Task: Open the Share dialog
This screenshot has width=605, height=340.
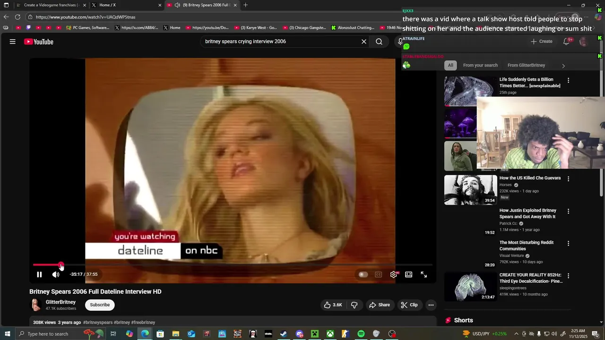Action: (x=380, y=305)
